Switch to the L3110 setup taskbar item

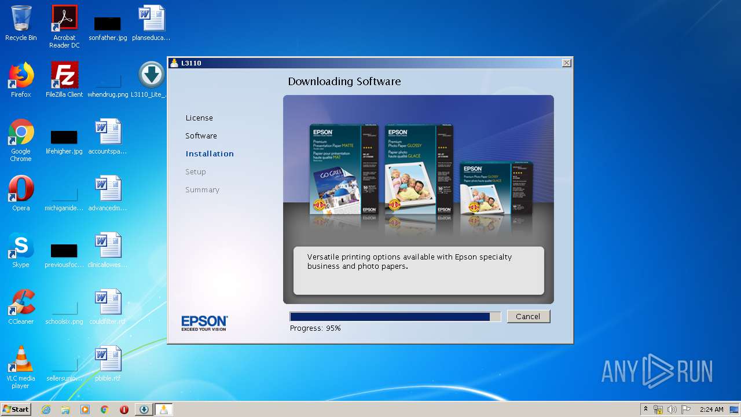pyautogui.click(x=163, y=409)
